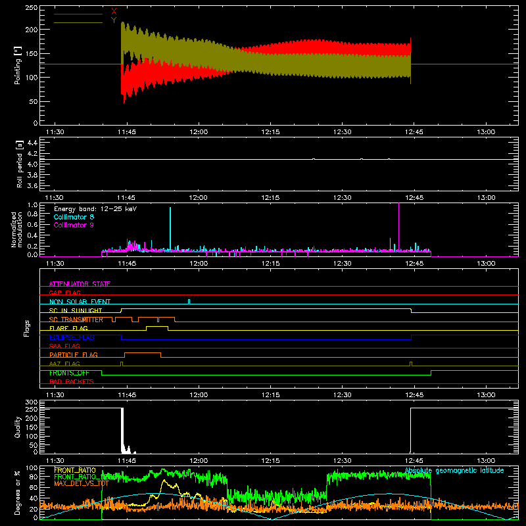Click the 'Energy band: 12-25 keV' annotation
The image size is (526, 526).
click(x=95, y=209)
